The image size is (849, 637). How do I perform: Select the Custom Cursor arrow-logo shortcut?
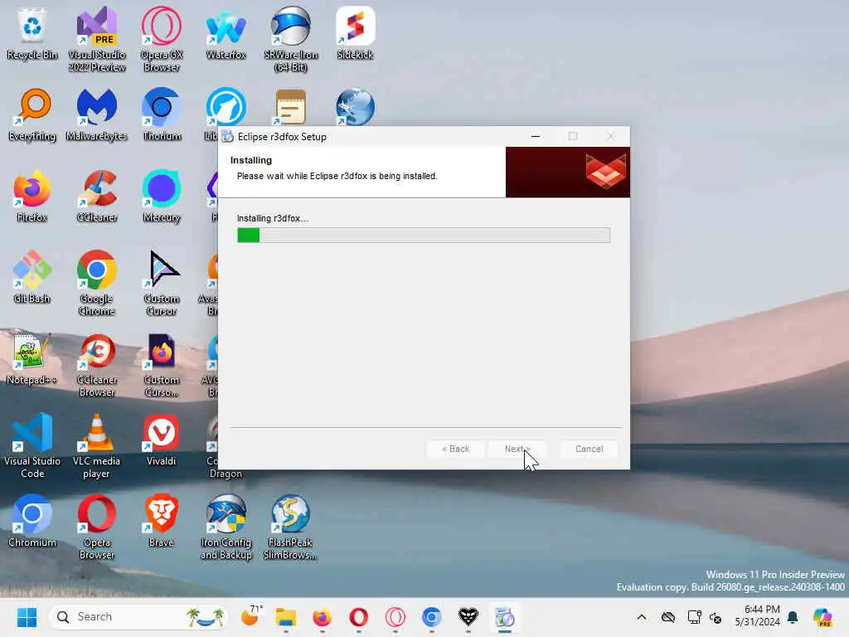click(162, 283)
